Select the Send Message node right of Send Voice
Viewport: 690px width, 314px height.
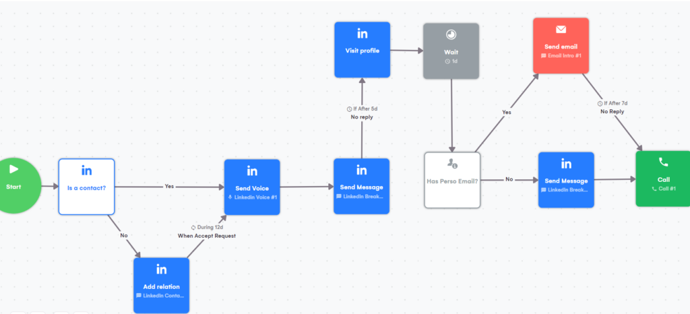point(362,186)
